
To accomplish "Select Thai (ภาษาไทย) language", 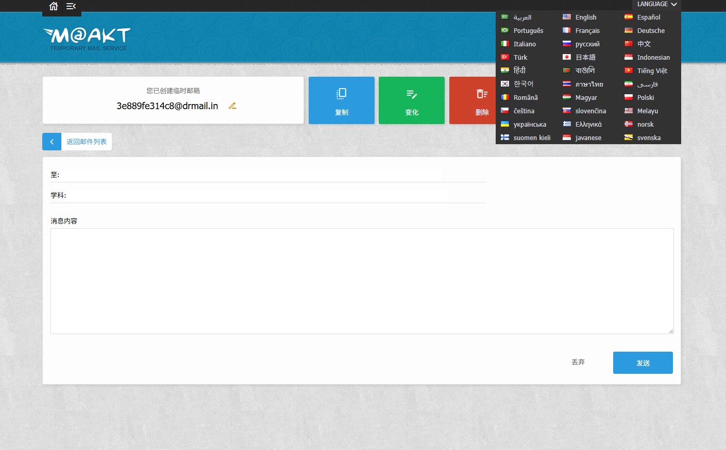I will coord(583,84).
